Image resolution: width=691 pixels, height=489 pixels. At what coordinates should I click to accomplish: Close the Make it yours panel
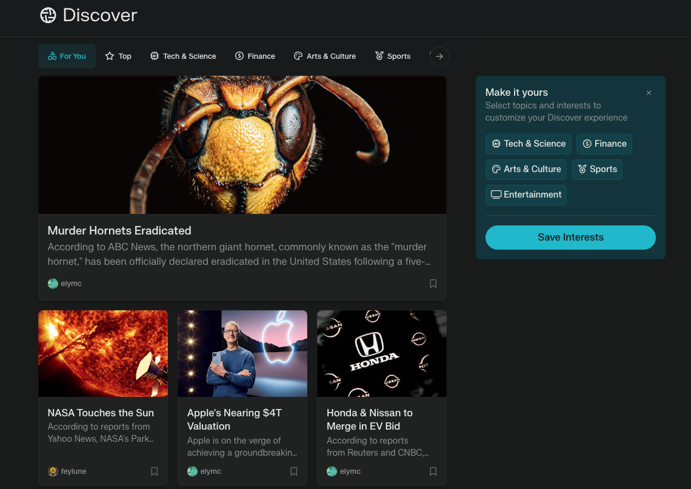[x=649, y=93]
